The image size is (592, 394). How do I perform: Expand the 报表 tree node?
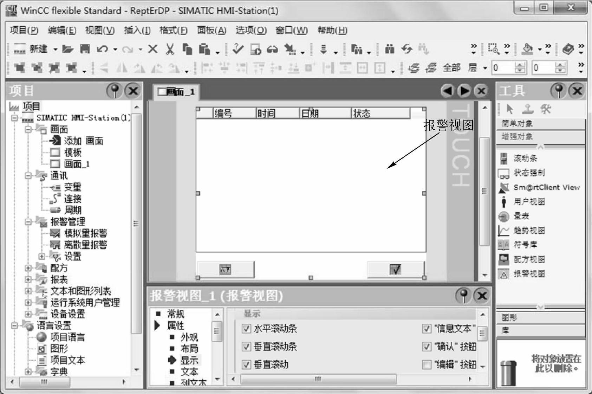point(28,279)
